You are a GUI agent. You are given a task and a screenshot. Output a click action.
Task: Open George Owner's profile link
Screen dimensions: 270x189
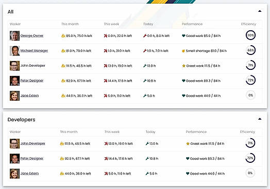(32, 36)
